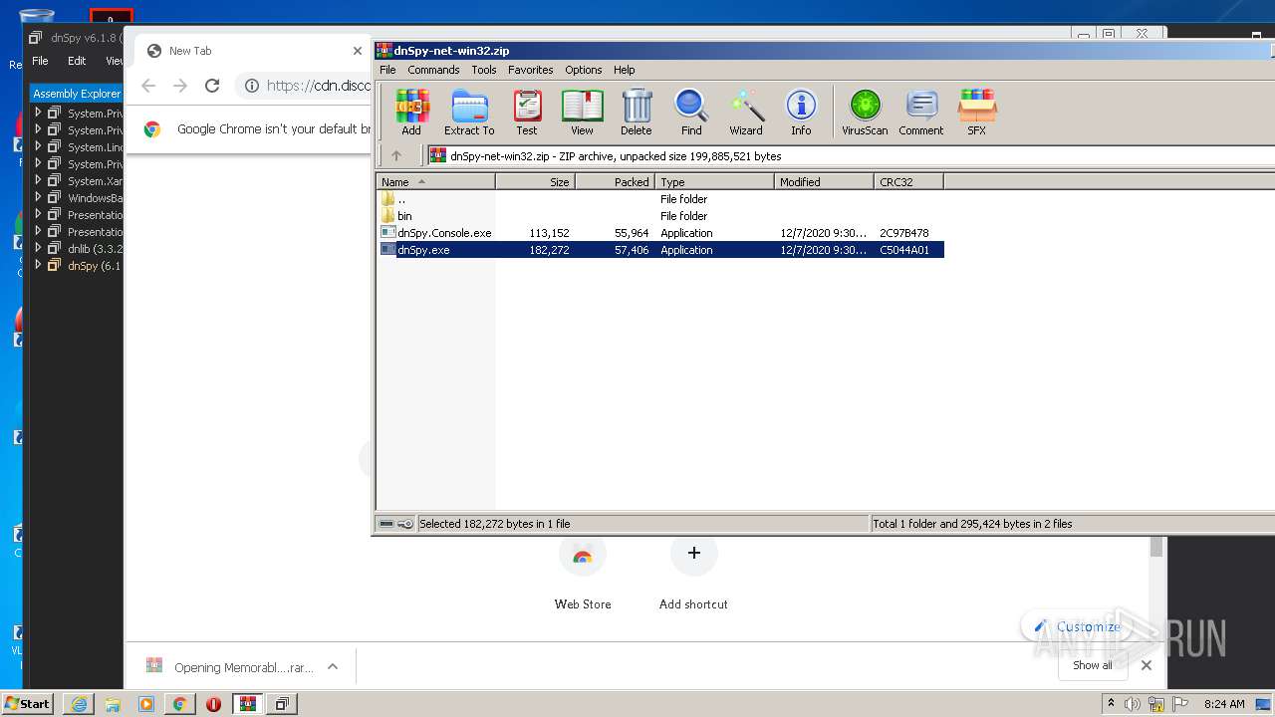Show hidden tray icons arrow
Screen dimensions: 1275x717
(x=1111, y=704)
